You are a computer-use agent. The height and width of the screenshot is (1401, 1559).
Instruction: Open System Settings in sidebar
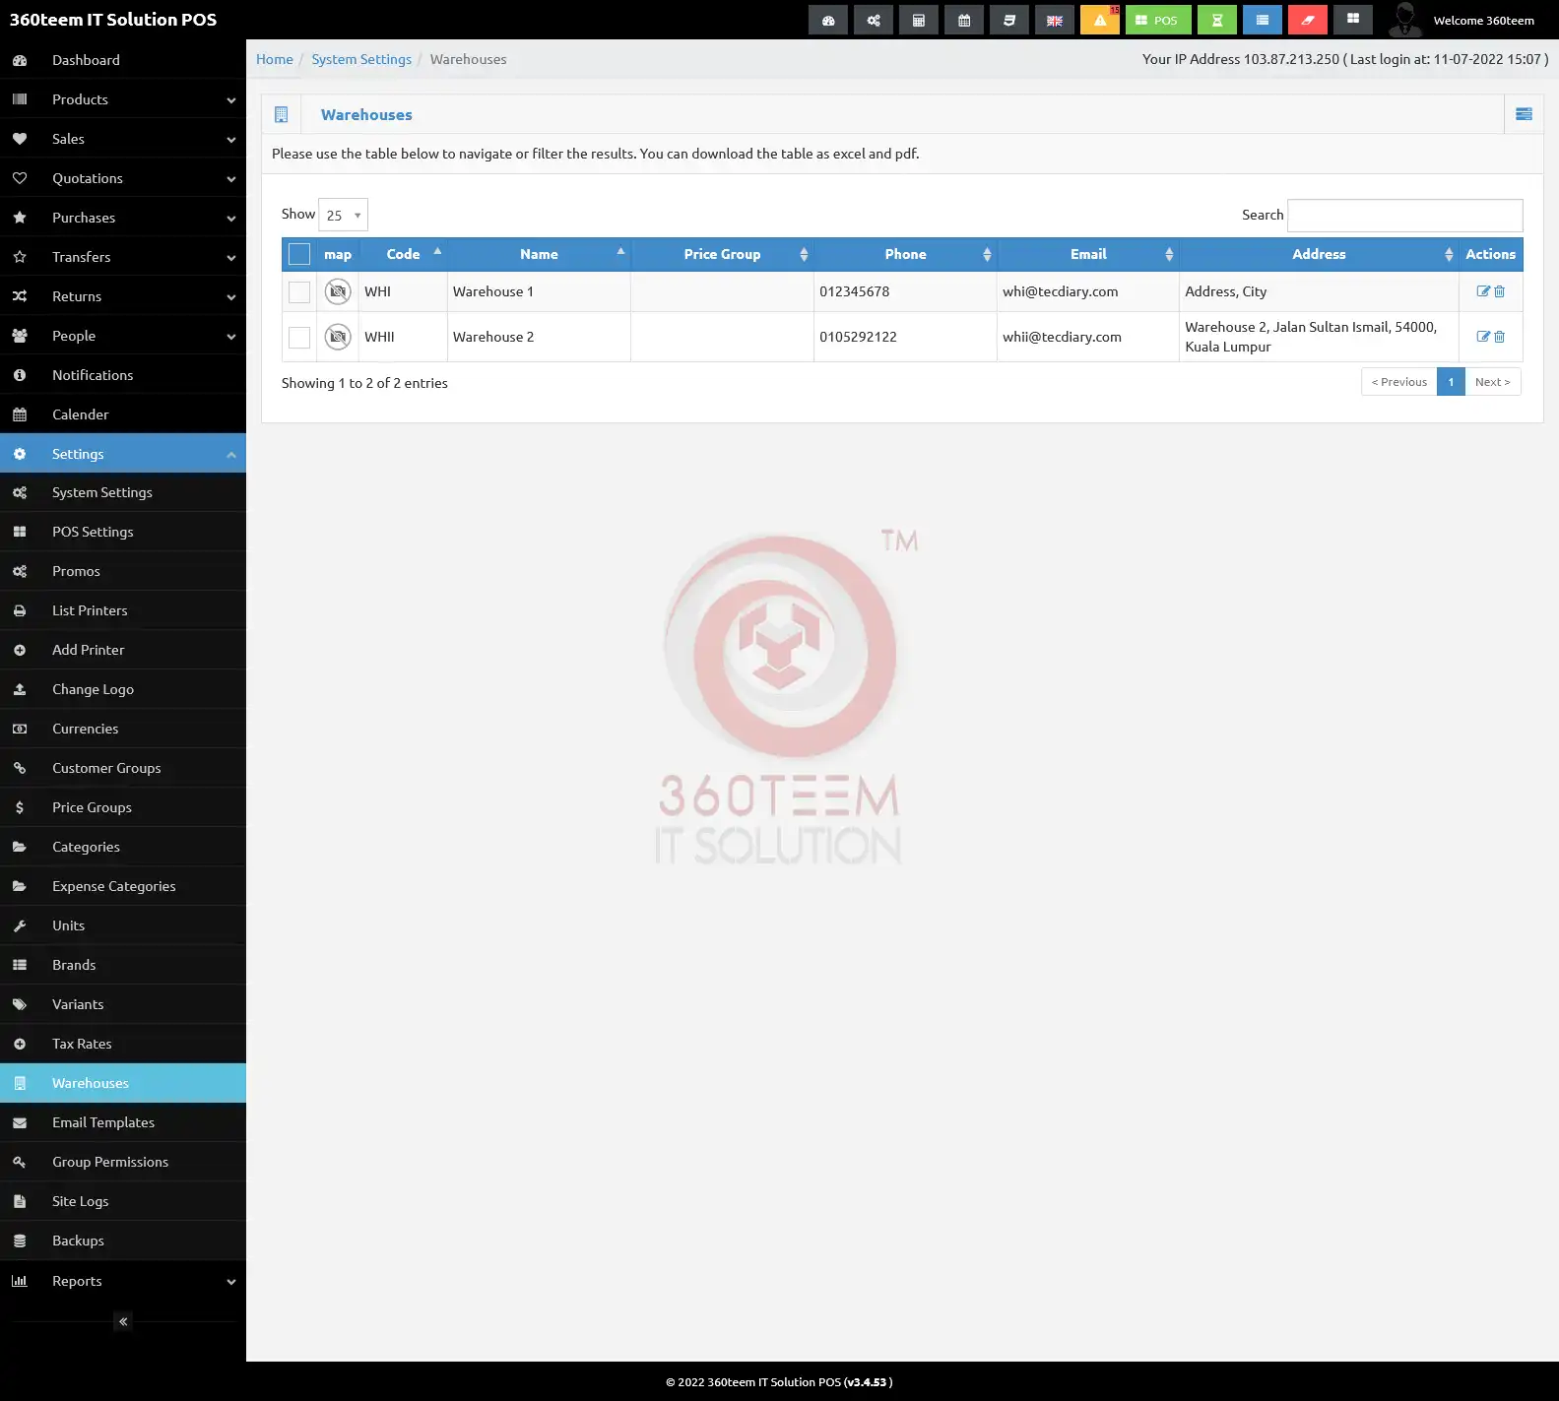(123, 492)
